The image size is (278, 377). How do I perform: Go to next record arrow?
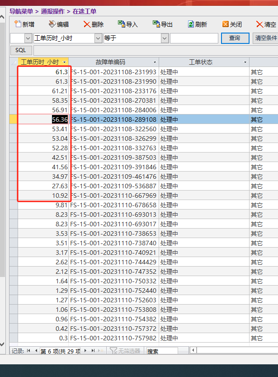coord(85,351)
